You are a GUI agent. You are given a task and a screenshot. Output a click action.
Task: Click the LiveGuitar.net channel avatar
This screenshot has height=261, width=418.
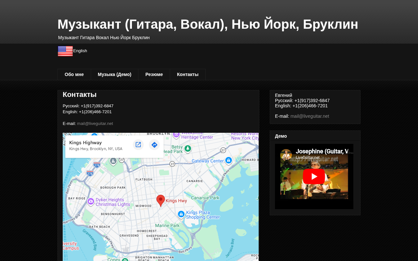click(286, 155)
